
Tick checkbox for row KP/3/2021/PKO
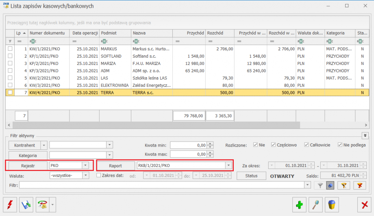click(x=10, y=71)
